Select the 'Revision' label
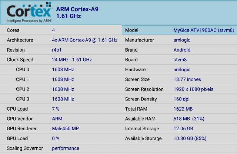 point(16,50)
